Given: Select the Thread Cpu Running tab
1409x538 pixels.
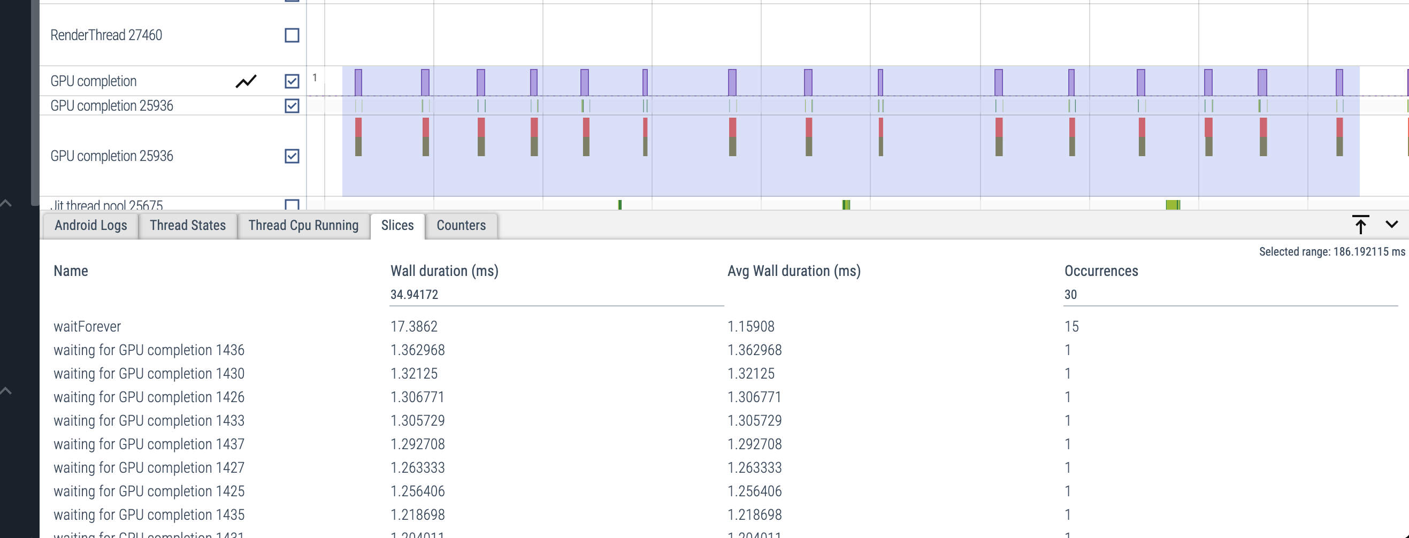Looking at the screenshot, I should pos(303,225).
